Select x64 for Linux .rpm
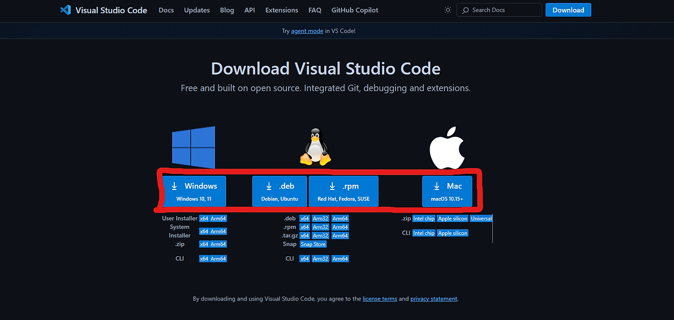This screenshot has height=320, width=674. (x=304, y=227)
